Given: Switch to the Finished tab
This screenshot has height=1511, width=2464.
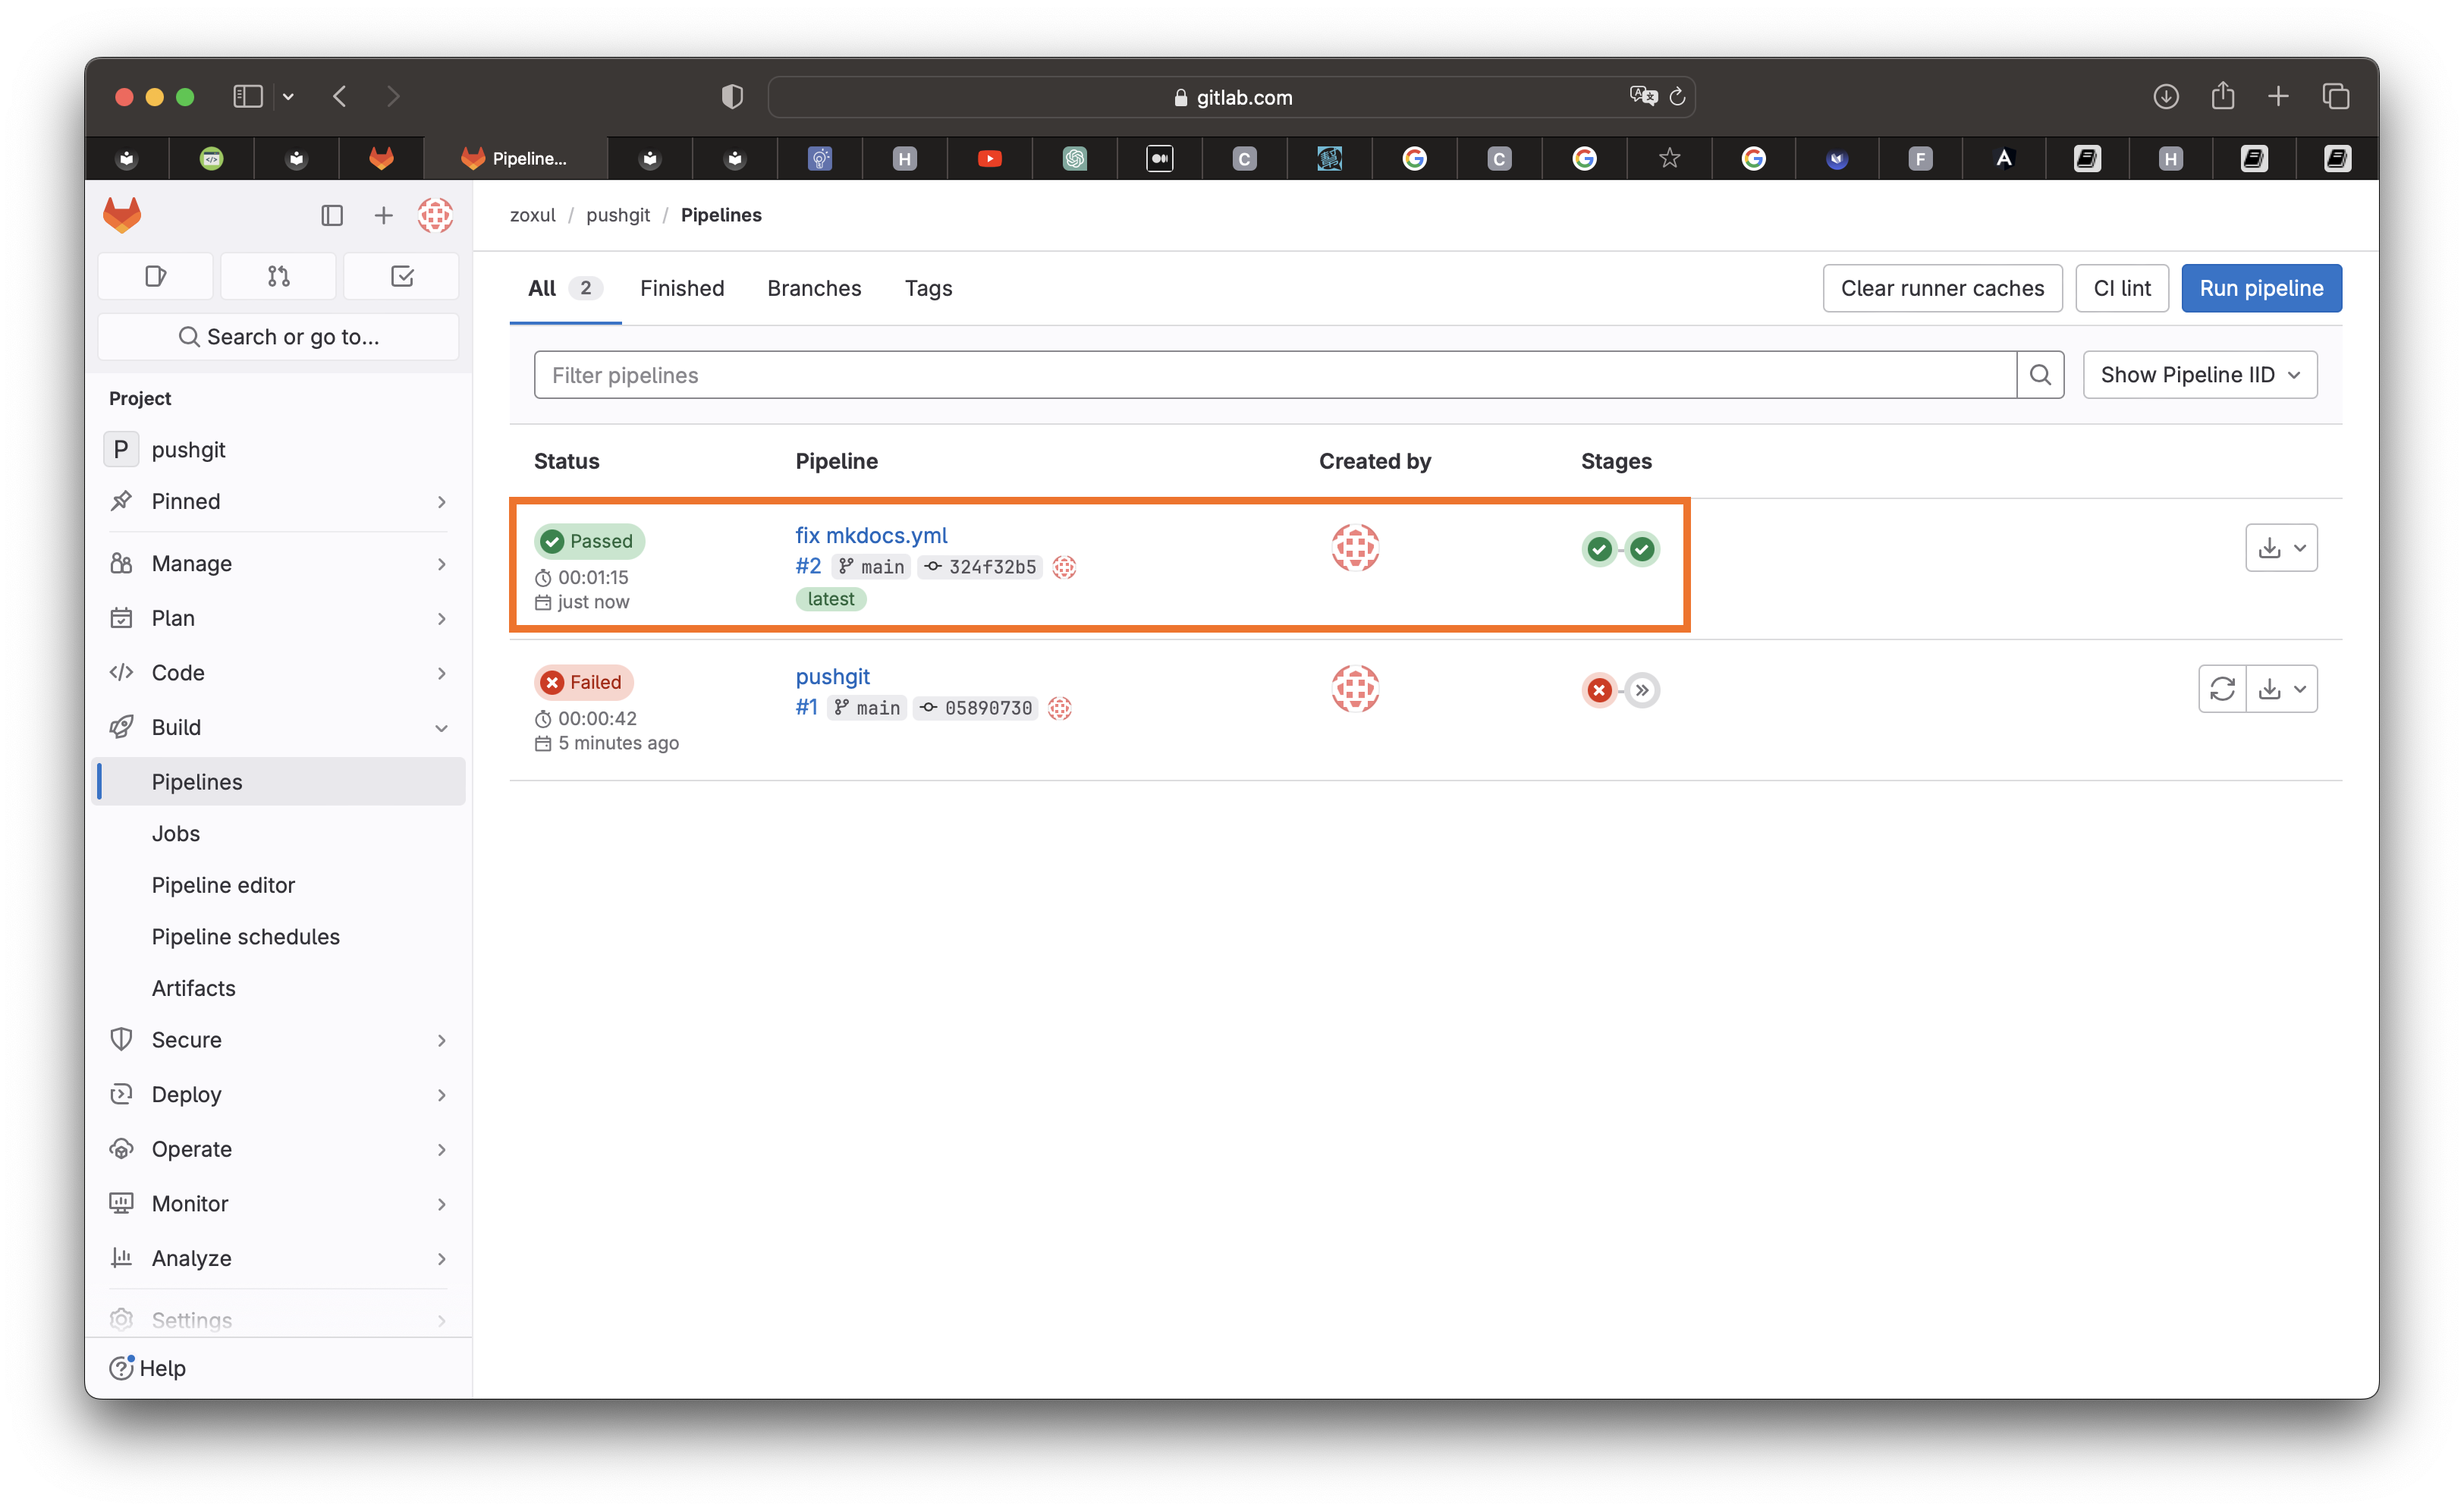Looking at the screenshot, I should [681, 288].
